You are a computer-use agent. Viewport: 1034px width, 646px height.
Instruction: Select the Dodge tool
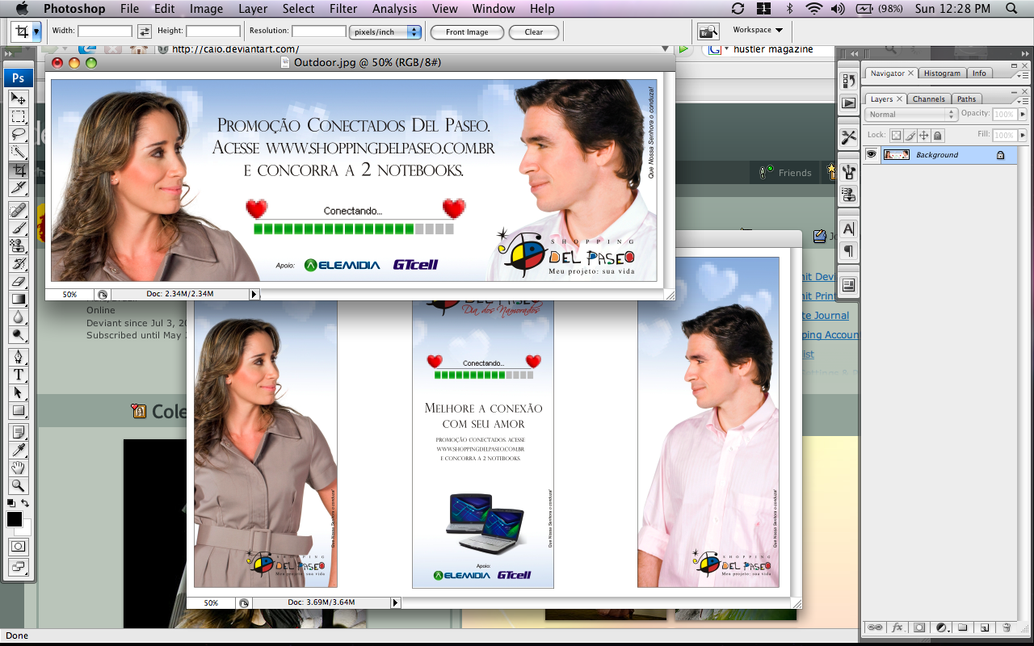coord(18,334)
